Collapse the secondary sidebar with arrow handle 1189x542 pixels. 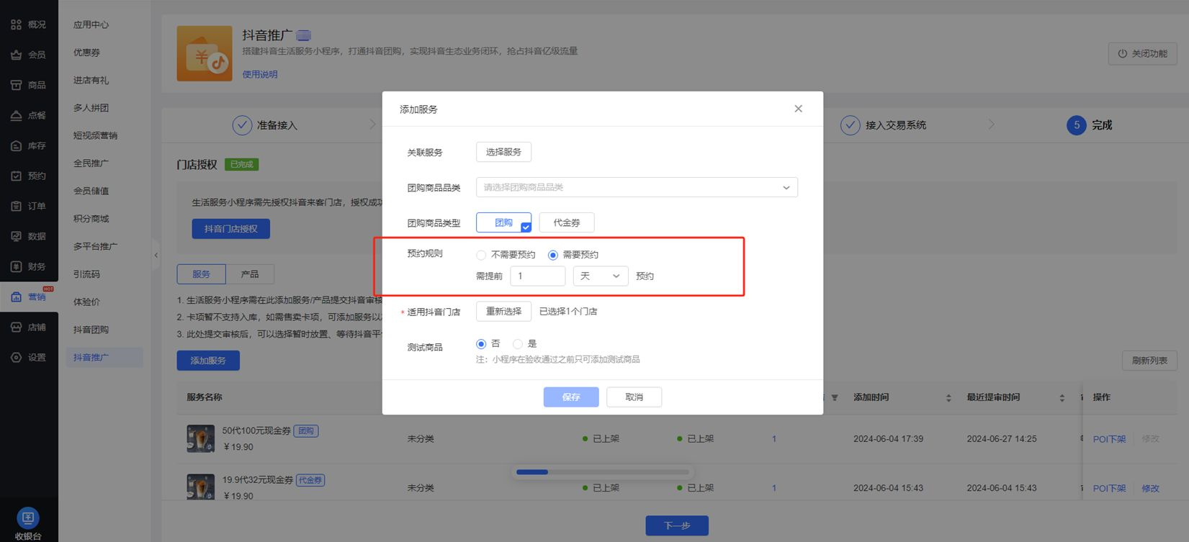(156, 255)
